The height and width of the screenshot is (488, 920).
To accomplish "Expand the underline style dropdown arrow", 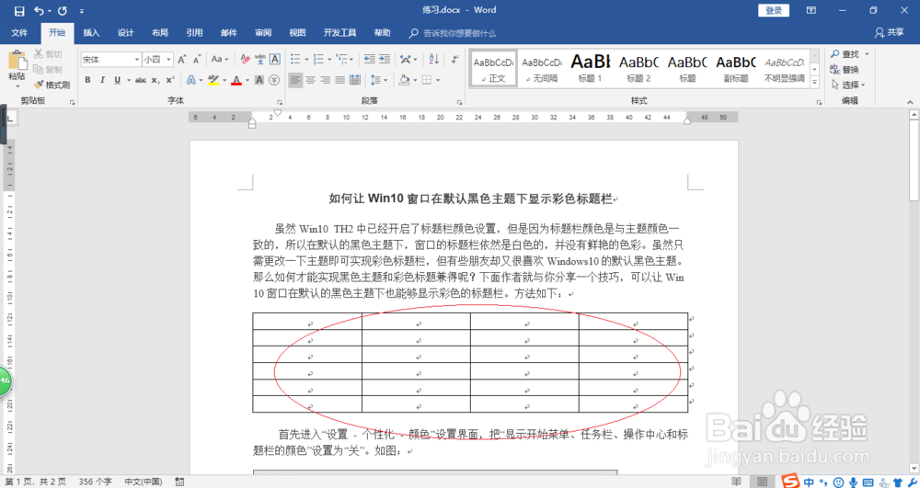I will (128, 80).
